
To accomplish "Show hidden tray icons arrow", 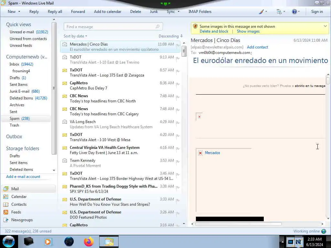I will pyautogui.click(x=283, y=242).
